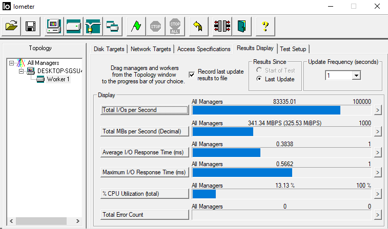Image resolution: width=388 pixels, height=229 pixels.
Task: Select the Last Update radio button
Action: (259, 79)
